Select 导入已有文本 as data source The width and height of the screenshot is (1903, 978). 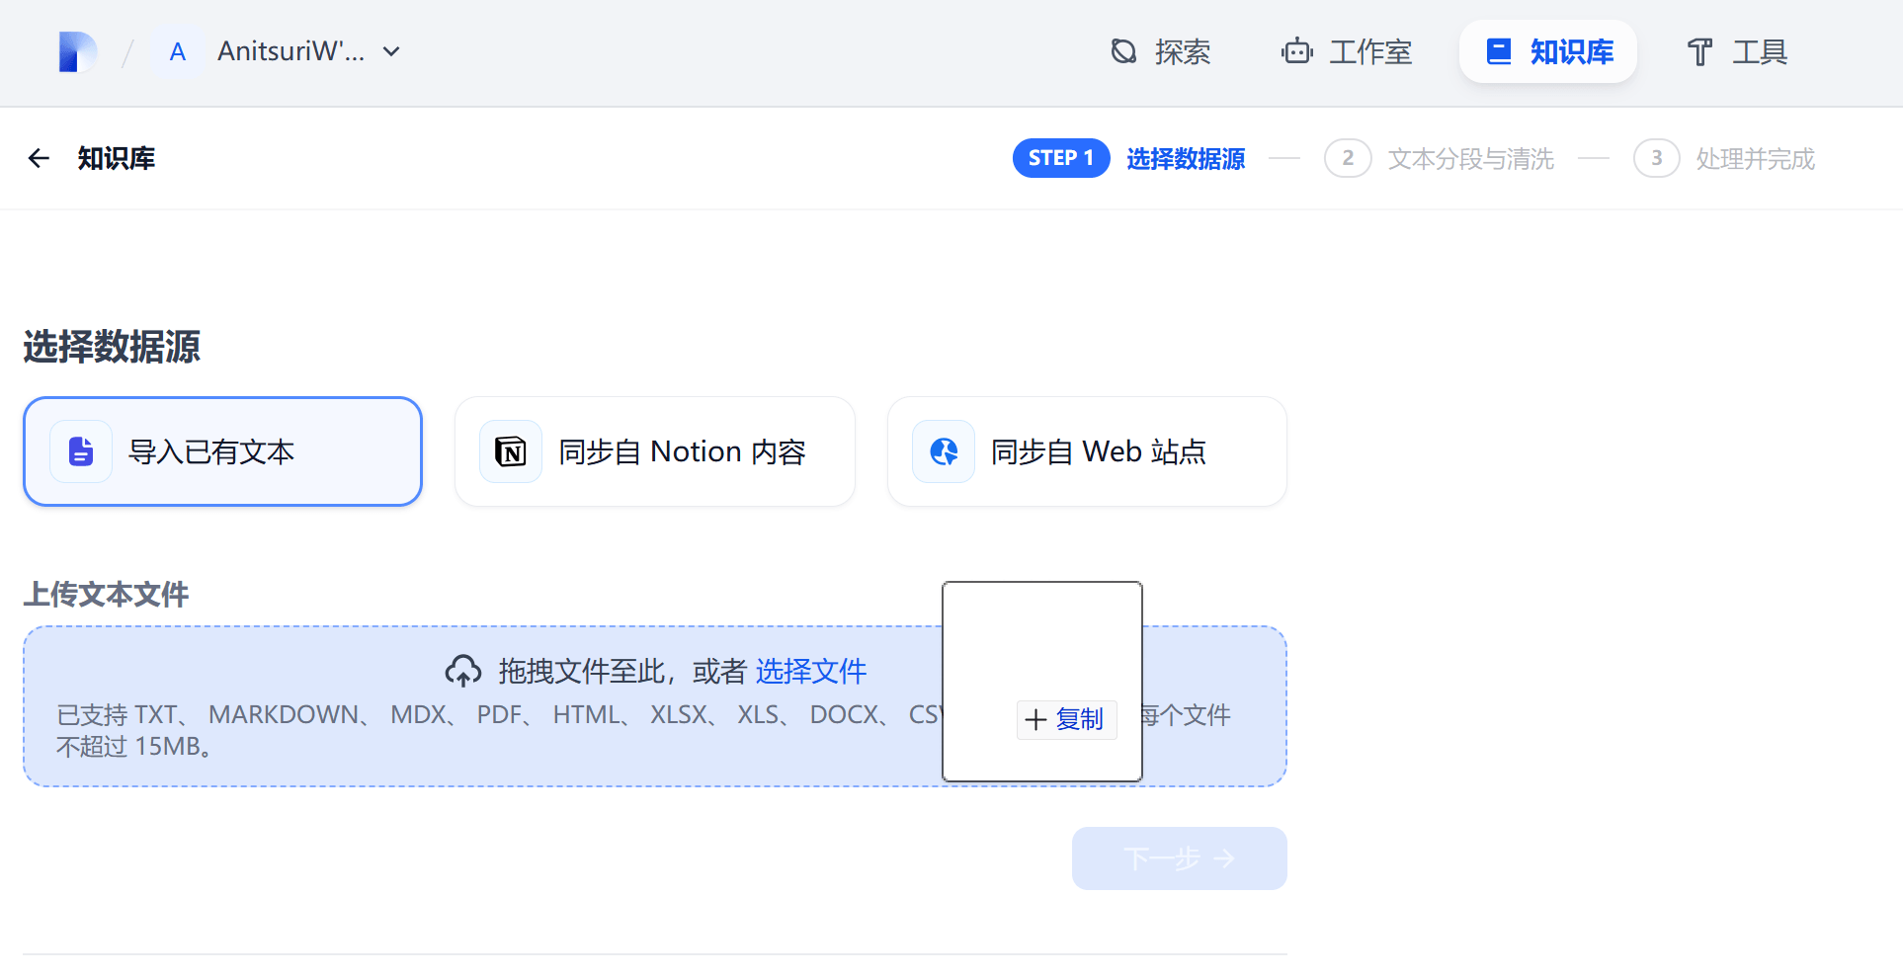(222, 451)
